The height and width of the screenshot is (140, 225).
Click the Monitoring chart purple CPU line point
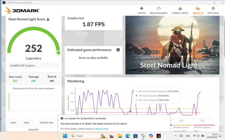click(130, 111)
